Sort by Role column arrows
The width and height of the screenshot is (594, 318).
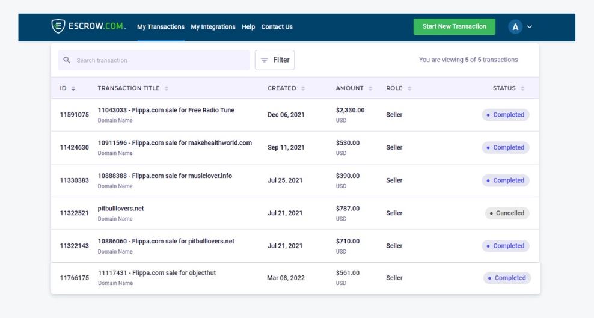tap(409, 88)
